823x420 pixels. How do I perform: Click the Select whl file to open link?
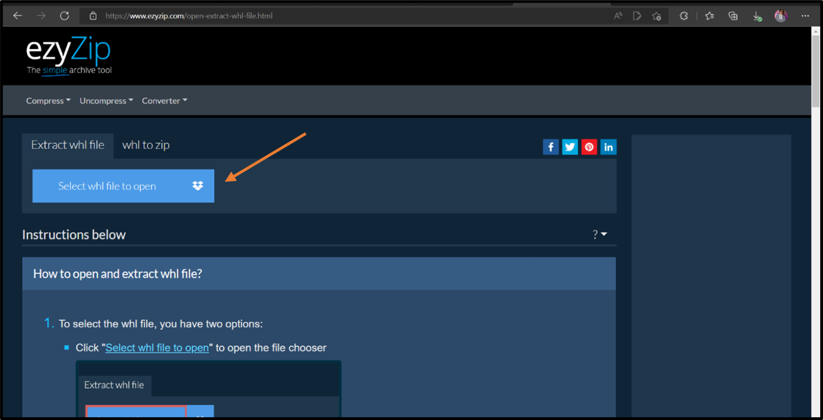(157, 348)
